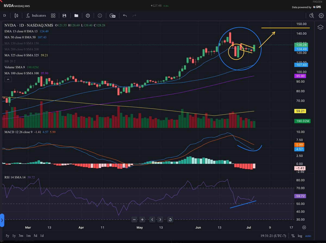Click the 59.72 RSI axis label

tap(300, 196)
